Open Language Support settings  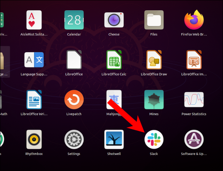pos(34,60)
